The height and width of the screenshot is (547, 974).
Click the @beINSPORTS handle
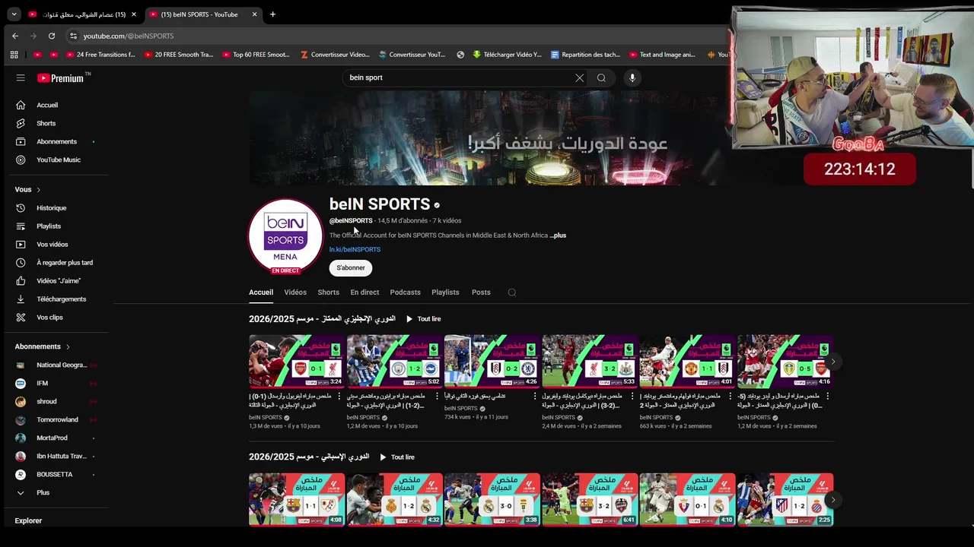click(x=351, y=221)
